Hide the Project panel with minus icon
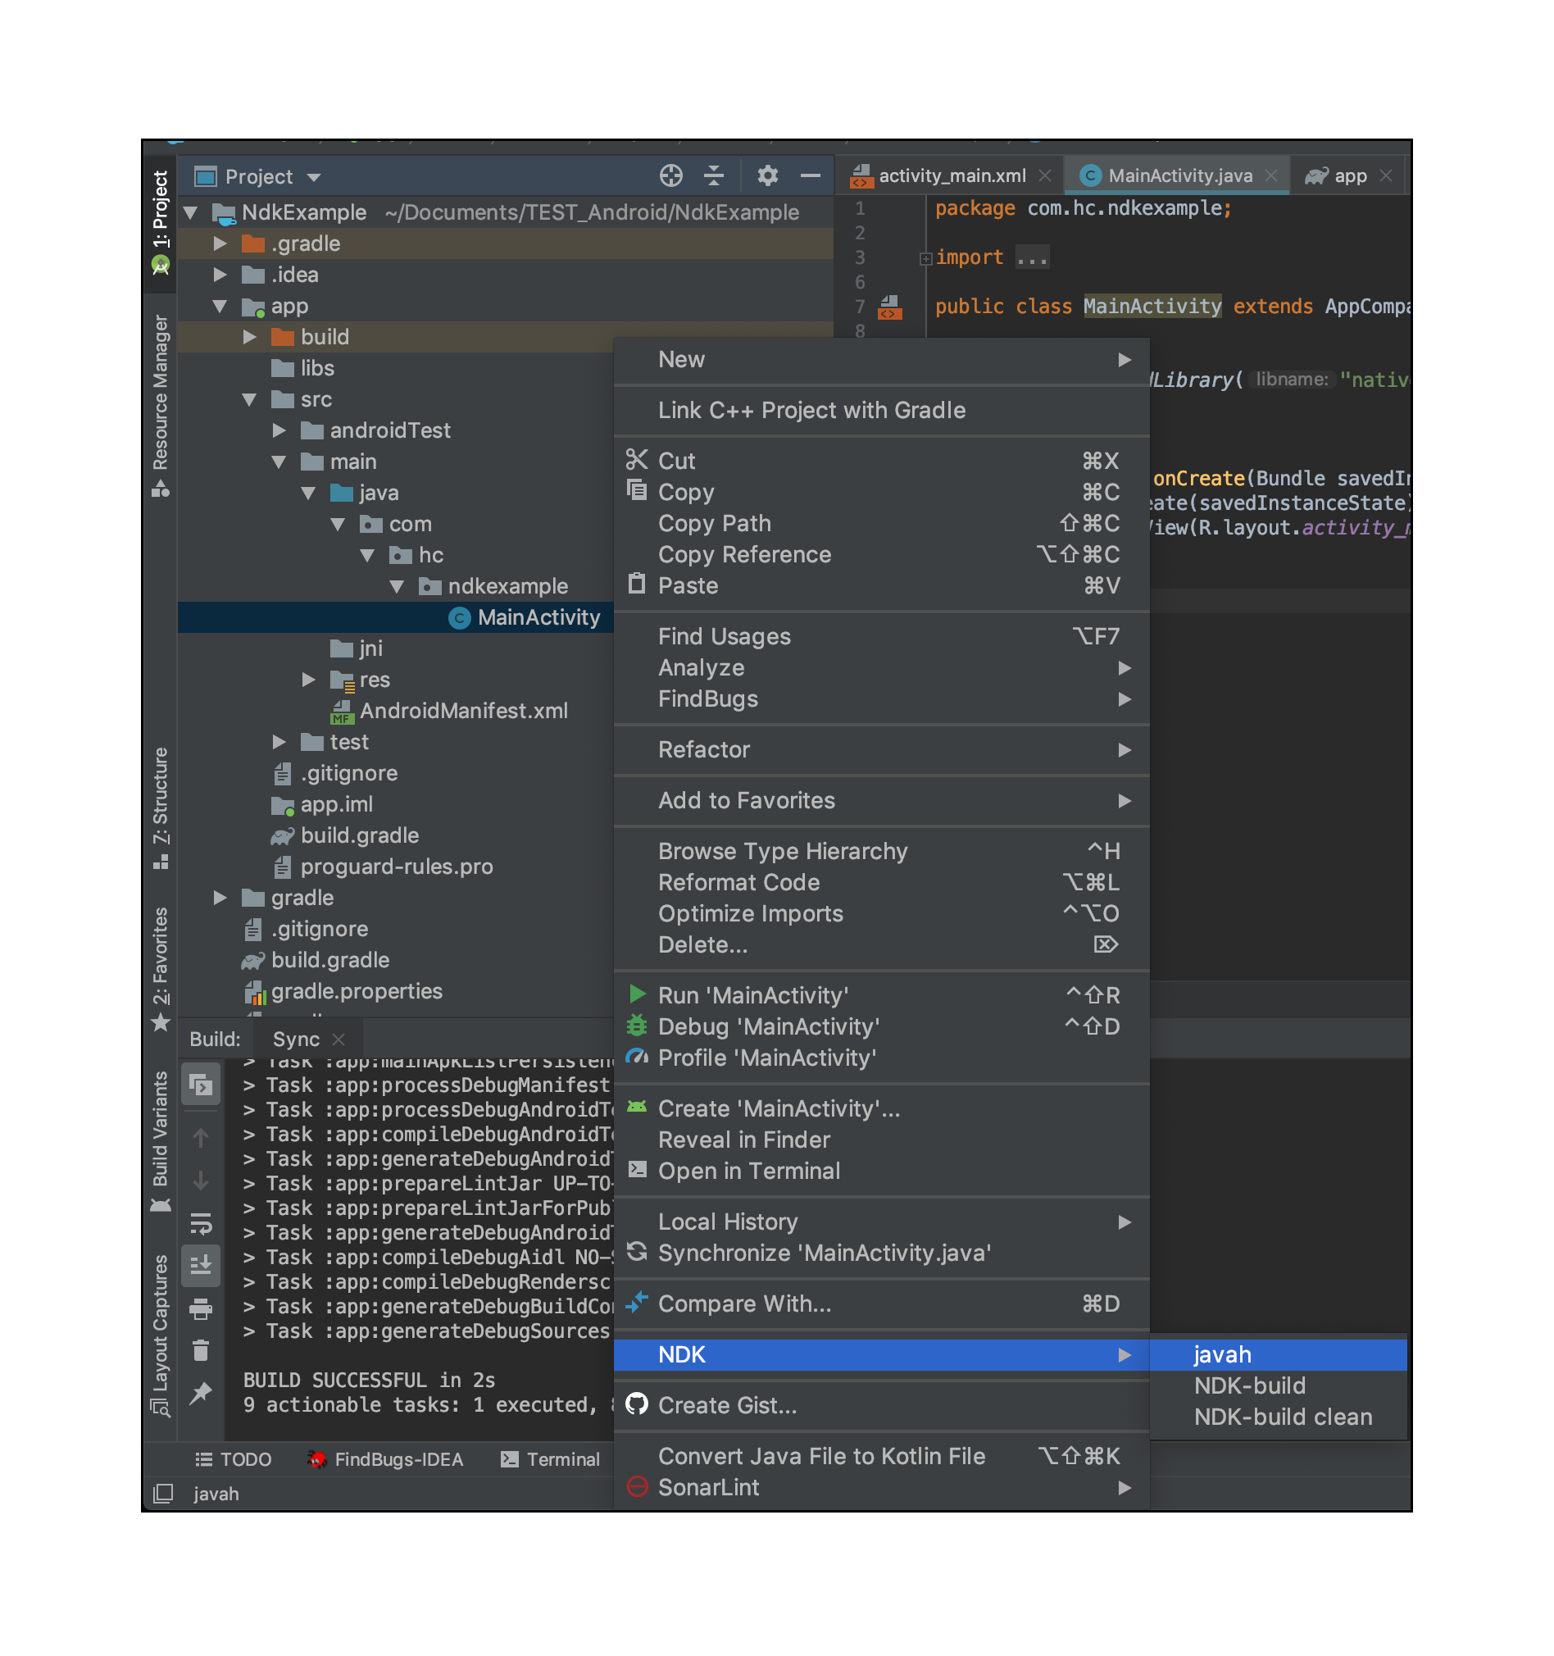This screenshot has width=1554, height=1656. click(x=811, y=175)
